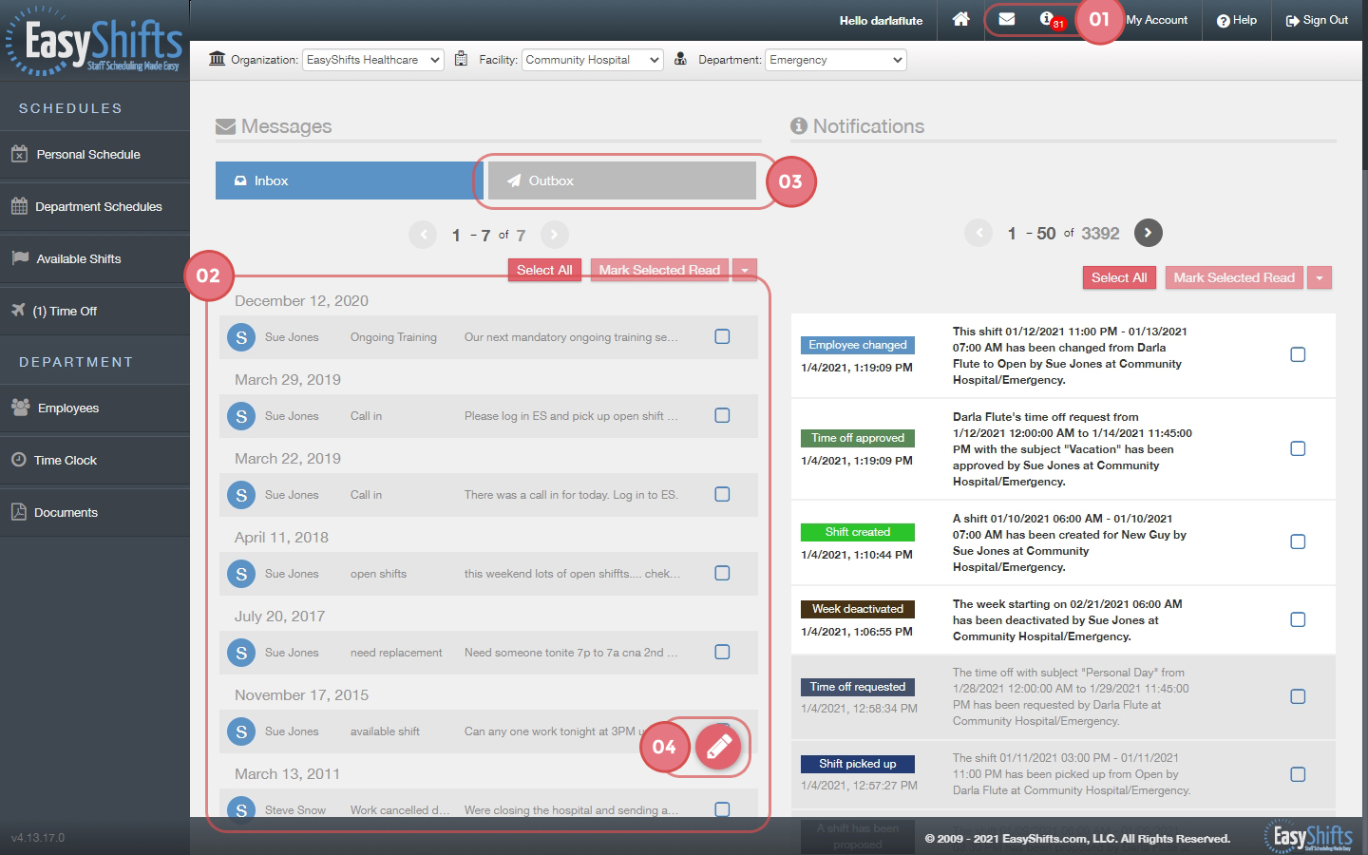Click the Personal Schedule calendar icon
The image size is (1368, 855).
point(19,154)
